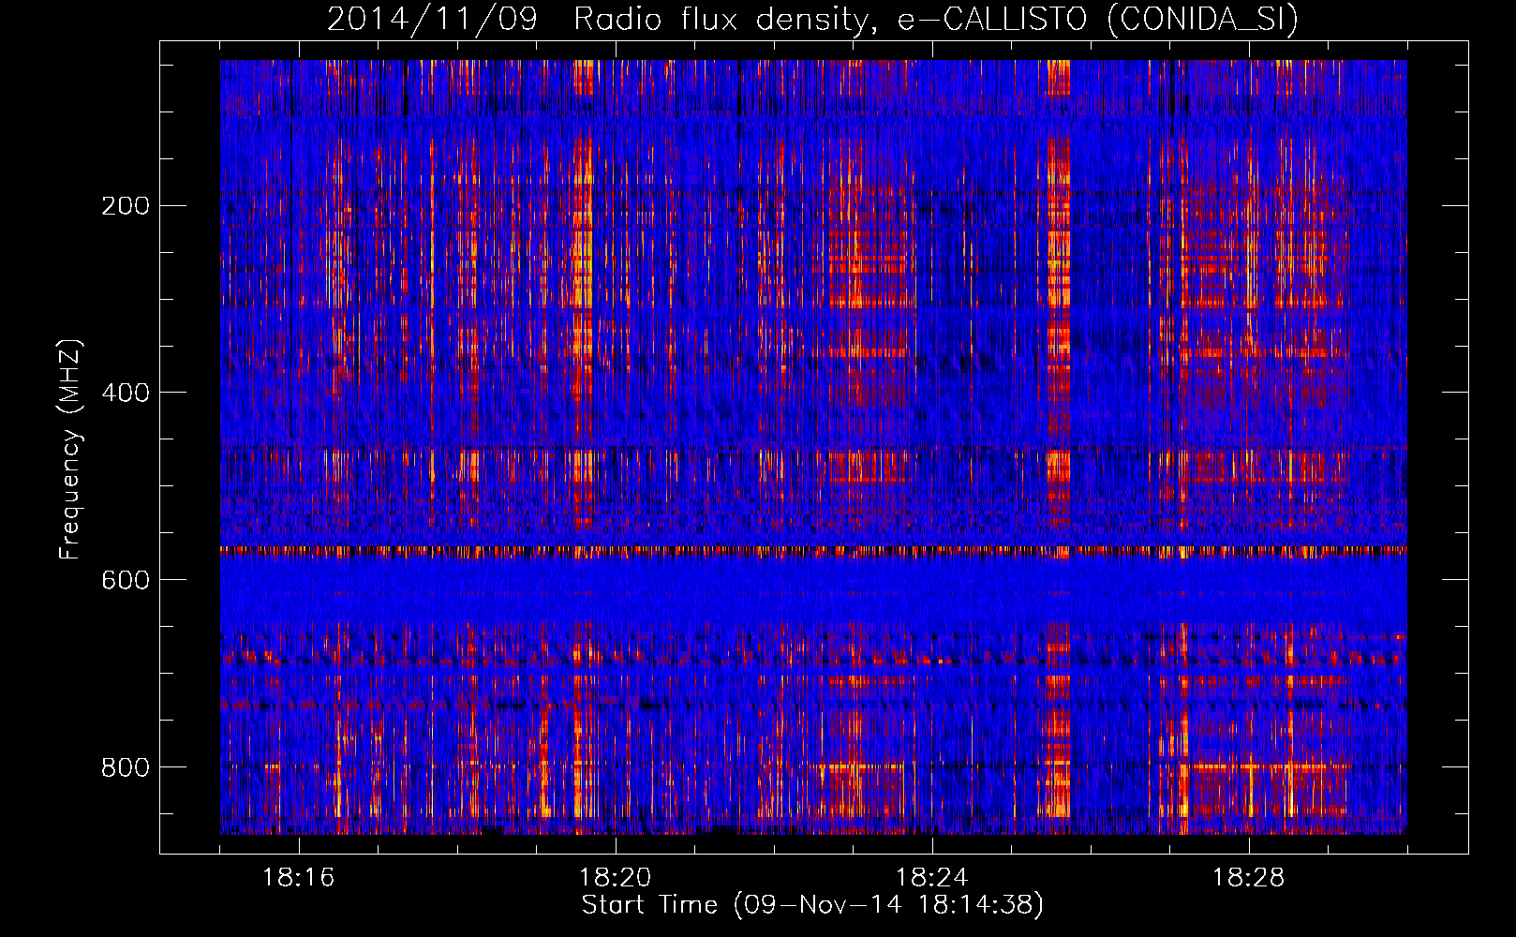The height and width of the screenshot is (937, 1516).
Task: Click the 18:16 time tick label
Action: point(299,878)
